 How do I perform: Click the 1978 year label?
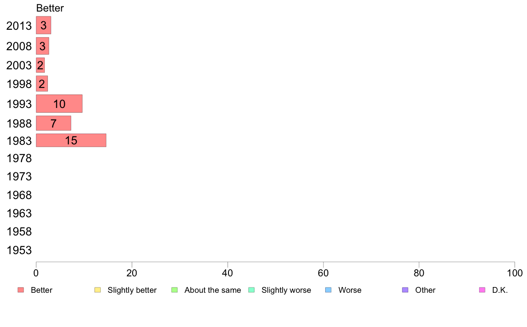pyautogui.click(x=19, y=158)
